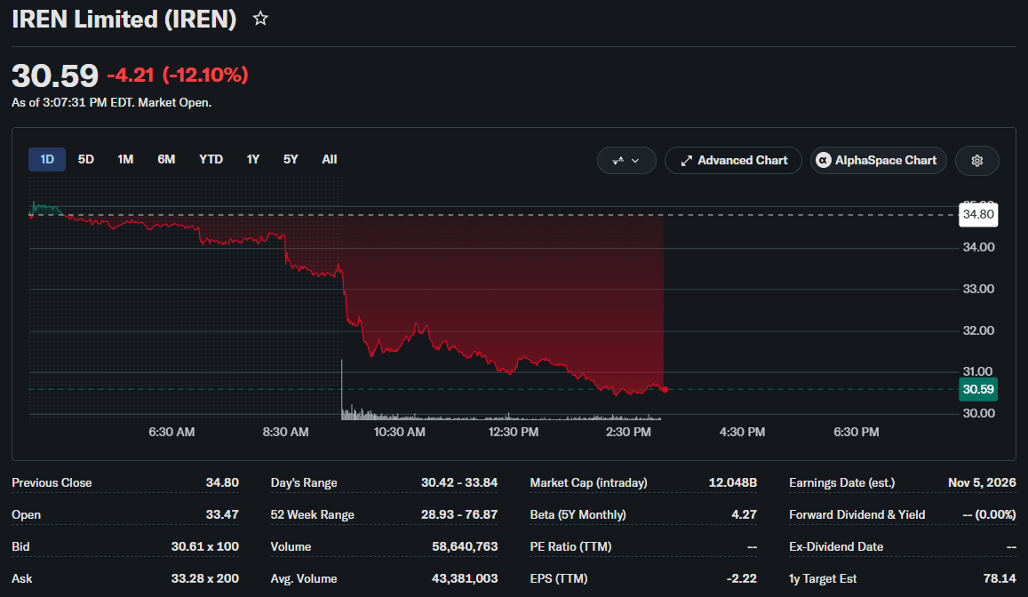The image size is (1028, 597).
Task: Click the 10:30 AM axis label
Action: click(399, 432)
